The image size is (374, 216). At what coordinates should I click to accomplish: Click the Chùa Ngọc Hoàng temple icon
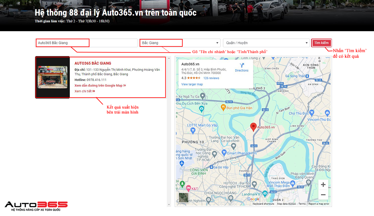230,198
